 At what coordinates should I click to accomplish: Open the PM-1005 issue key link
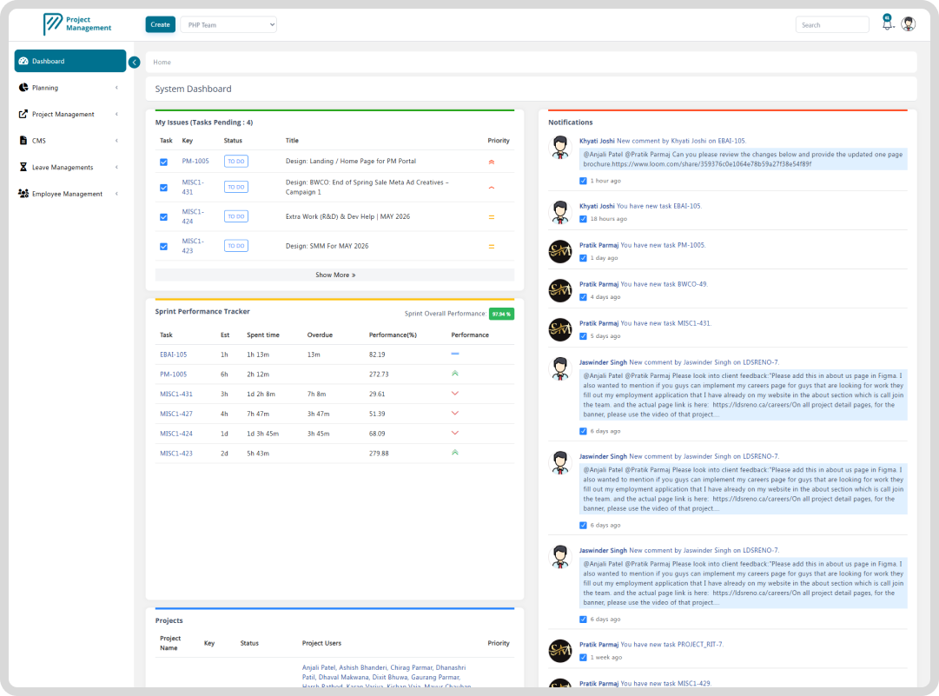pyautogui.click(x=195, y=161)
